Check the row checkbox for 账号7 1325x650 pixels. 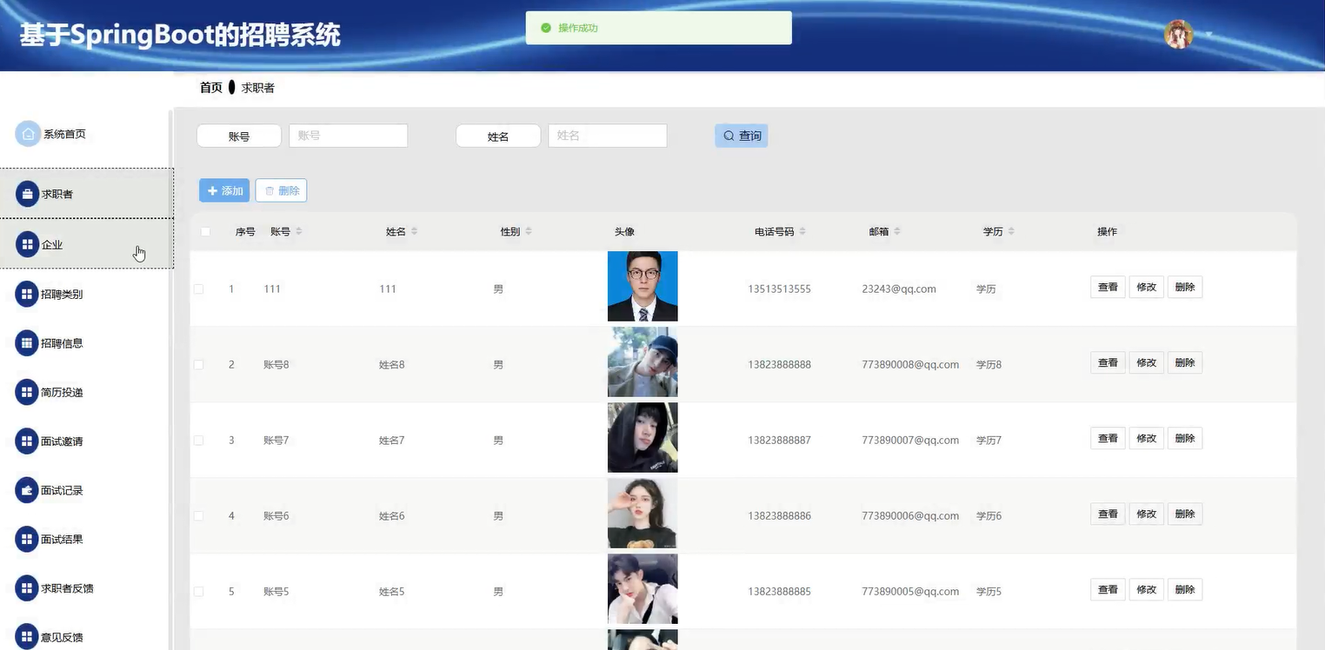tap(198, 441)
